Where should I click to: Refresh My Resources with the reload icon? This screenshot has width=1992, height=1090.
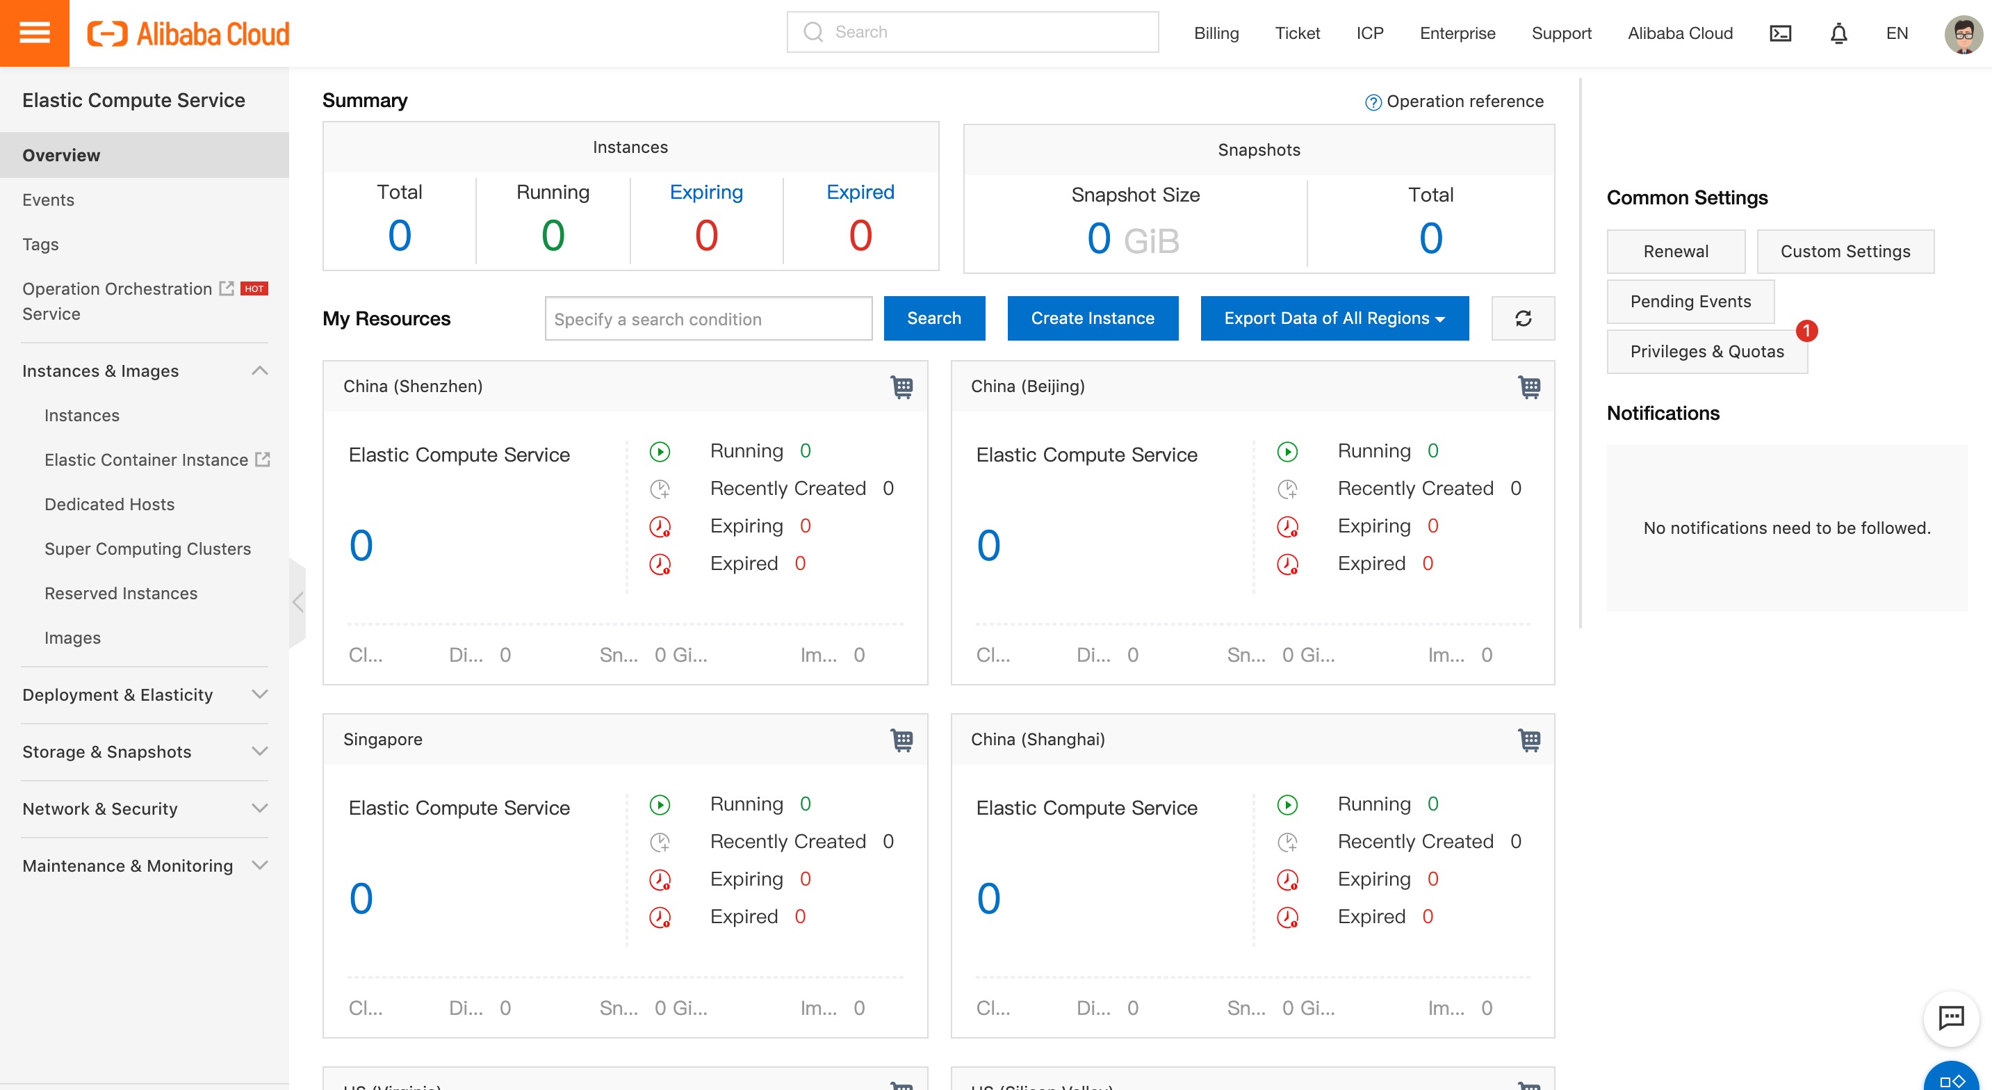coord(1523,318)
